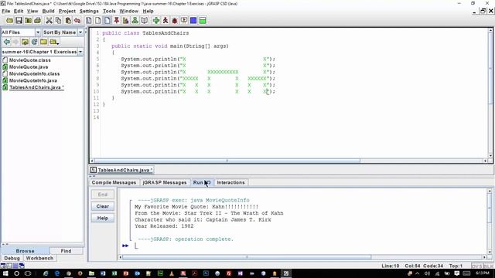Open the View menu
This screenshot has height=278, width=495.
(32, 11)
